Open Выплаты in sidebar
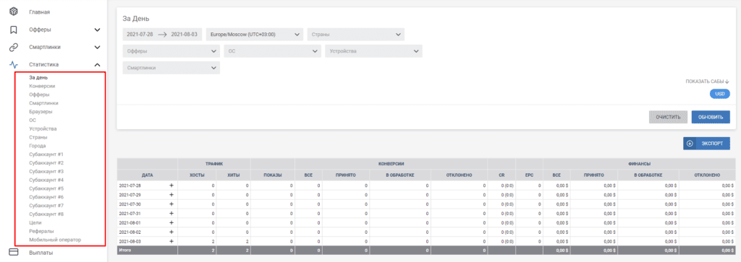 tap(41, 253)
